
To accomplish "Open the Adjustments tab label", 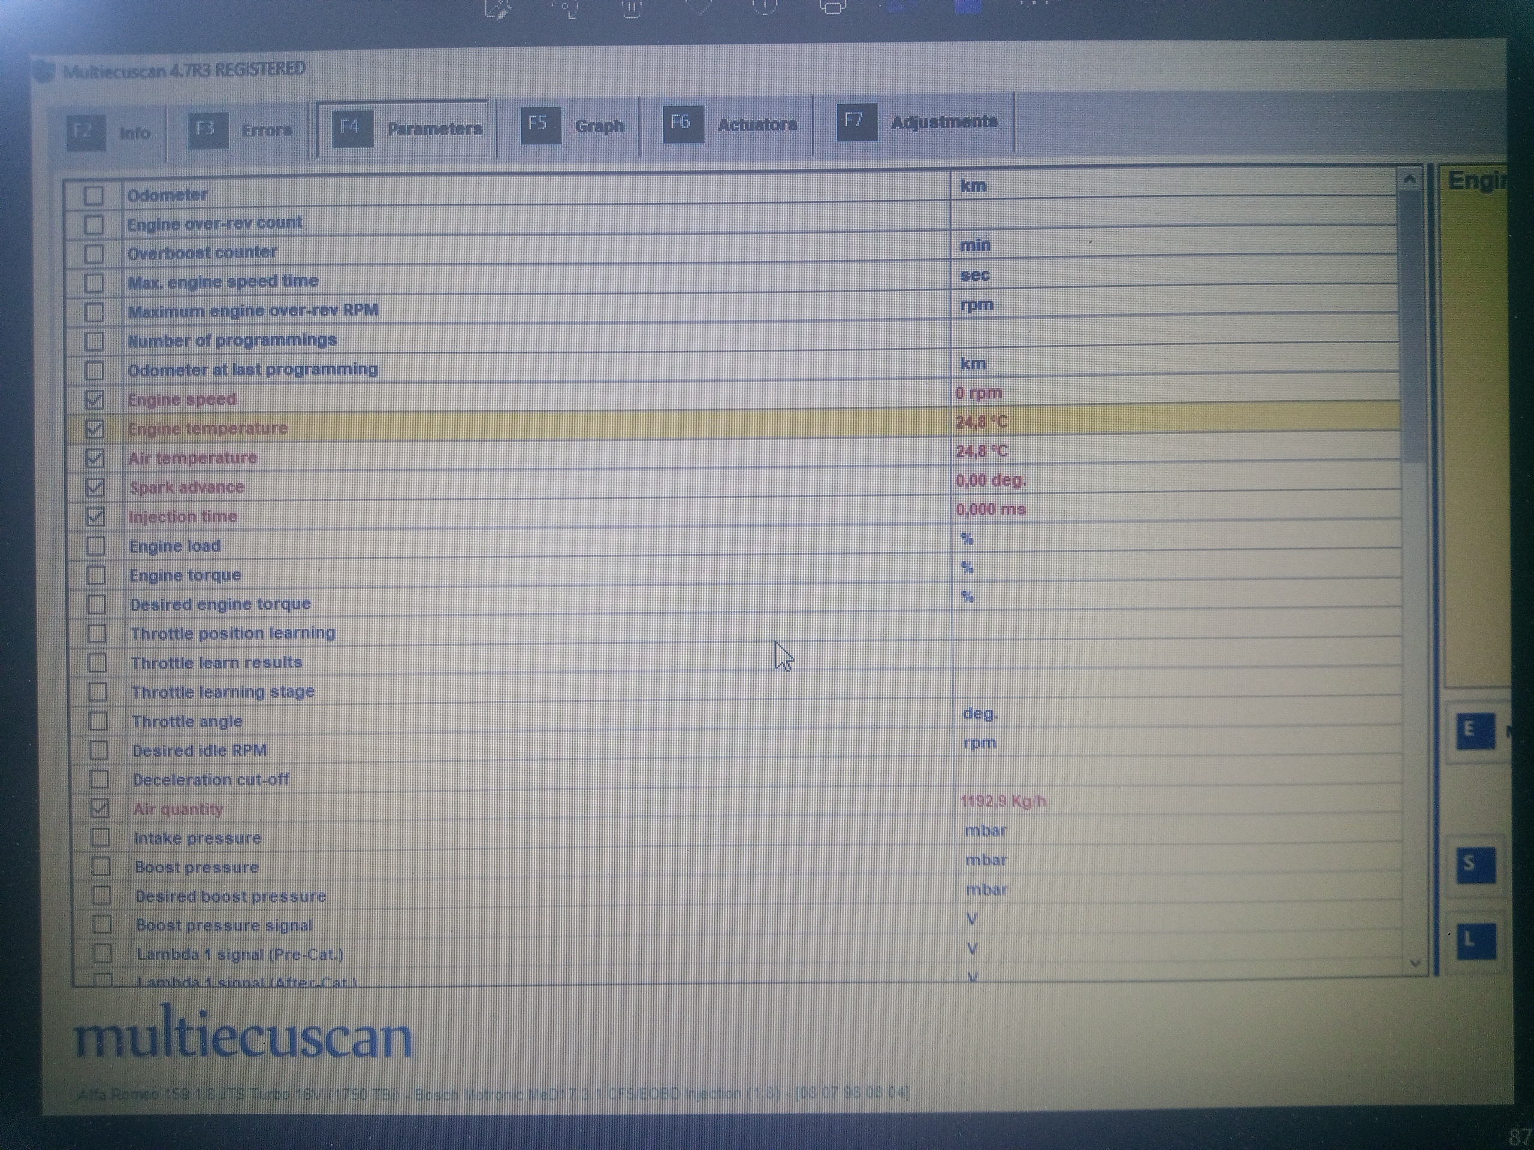I will pos(944,122).
